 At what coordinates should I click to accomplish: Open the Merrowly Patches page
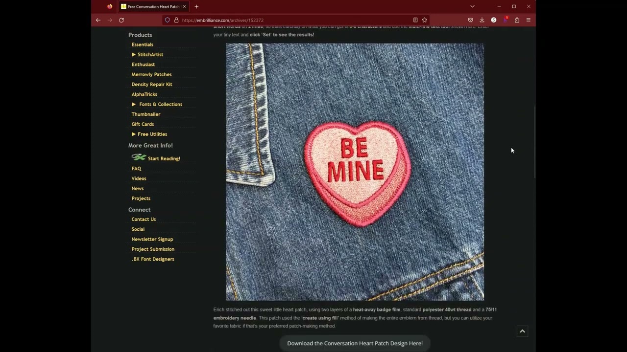(x=151, y=74)
